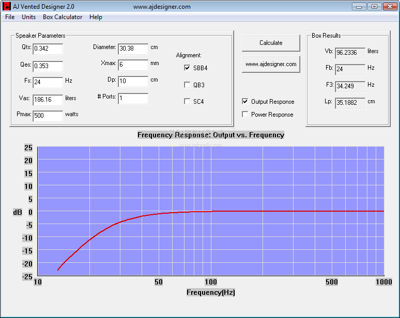Click the AJ Vented Designer speaker app icon
This screenshot has height=318, width=400.
pos(7,6)
